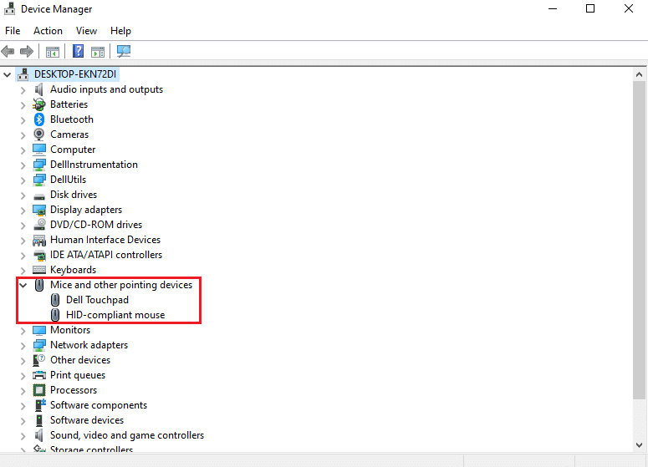The height and width of the screenshot is (467, 648).
Task: Select the Software devices label
Action: click(87, 420)
